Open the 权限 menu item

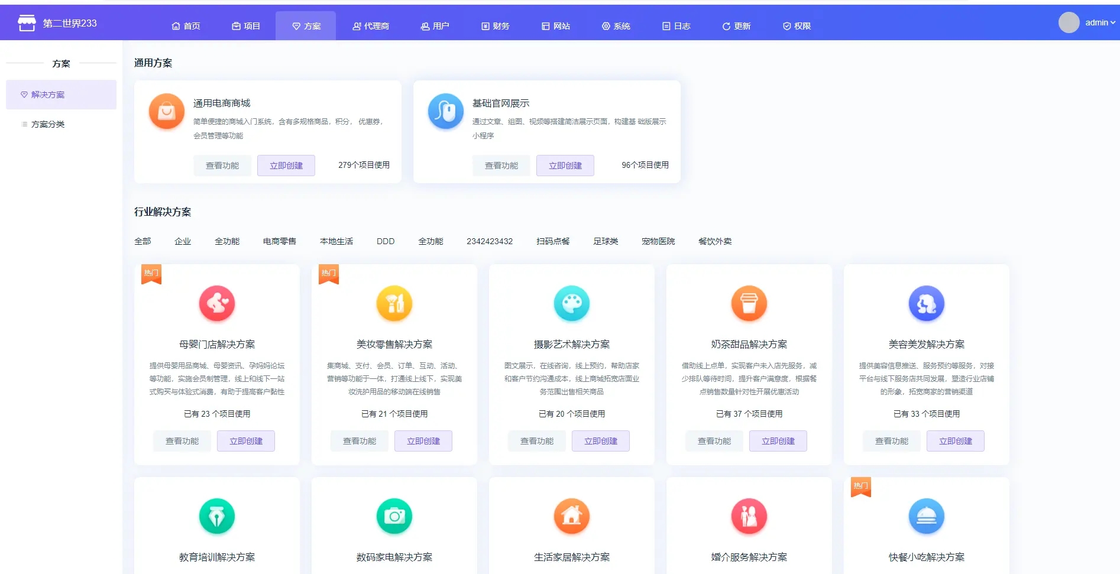797,26
